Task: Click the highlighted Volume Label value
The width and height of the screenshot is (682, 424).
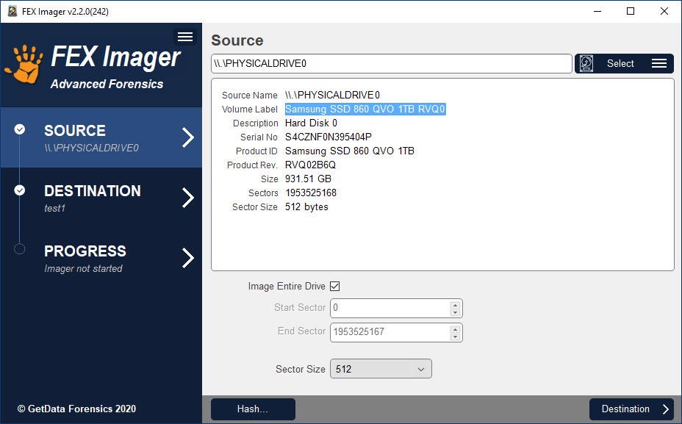Action: tap(365, 109)
